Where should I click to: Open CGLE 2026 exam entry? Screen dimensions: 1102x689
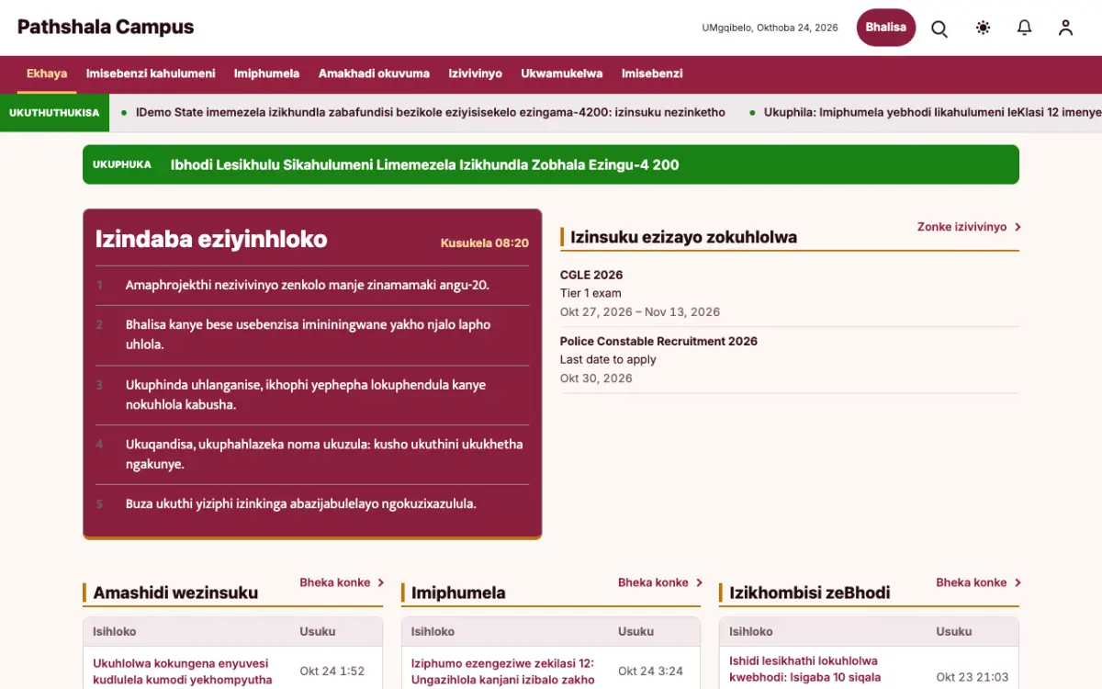tap(790, 293)
